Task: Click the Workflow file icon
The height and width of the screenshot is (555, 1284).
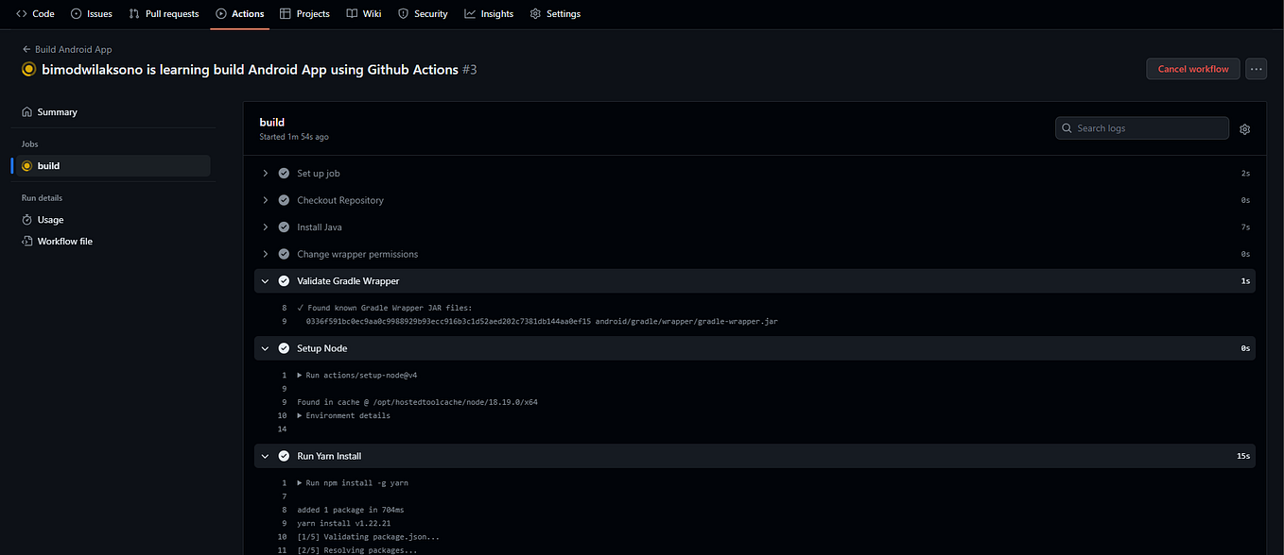Action: click(x=28, y=241)
